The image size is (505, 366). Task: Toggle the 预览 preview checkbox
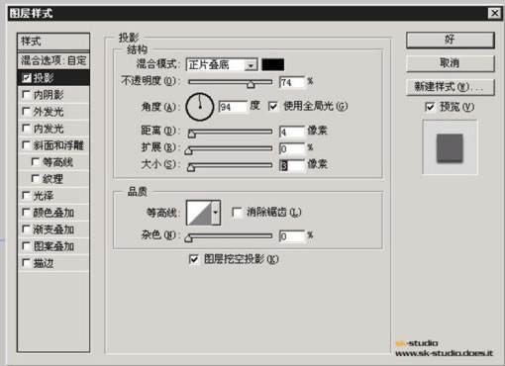(x=430, y=107)
